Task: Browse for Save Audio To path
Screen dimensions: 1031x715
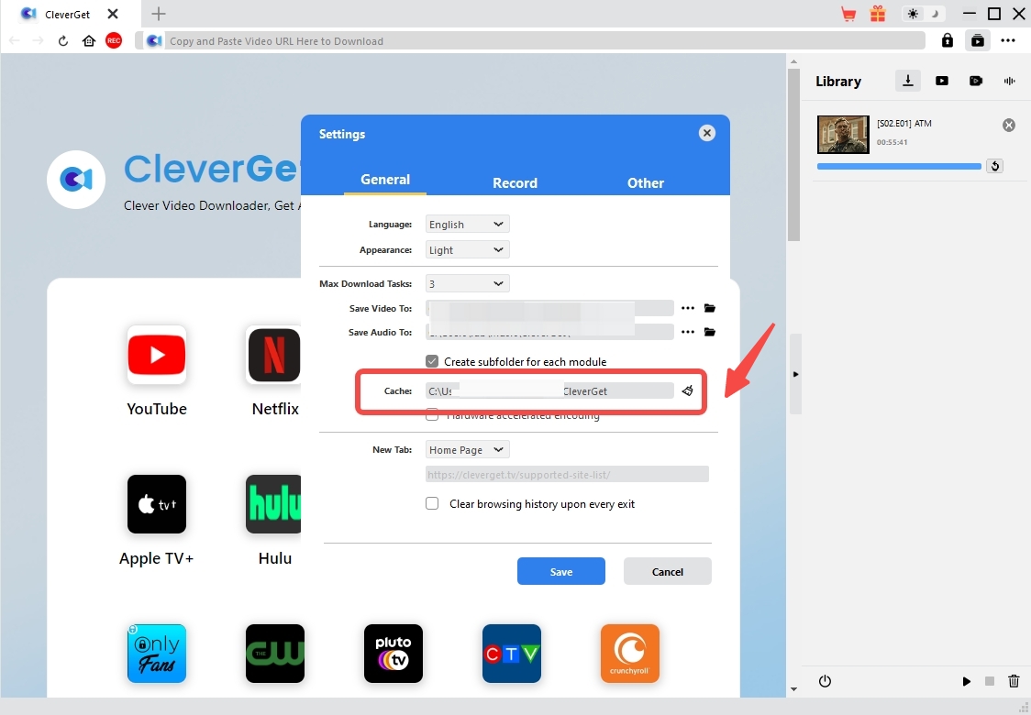Action: (x=688, y=332)
